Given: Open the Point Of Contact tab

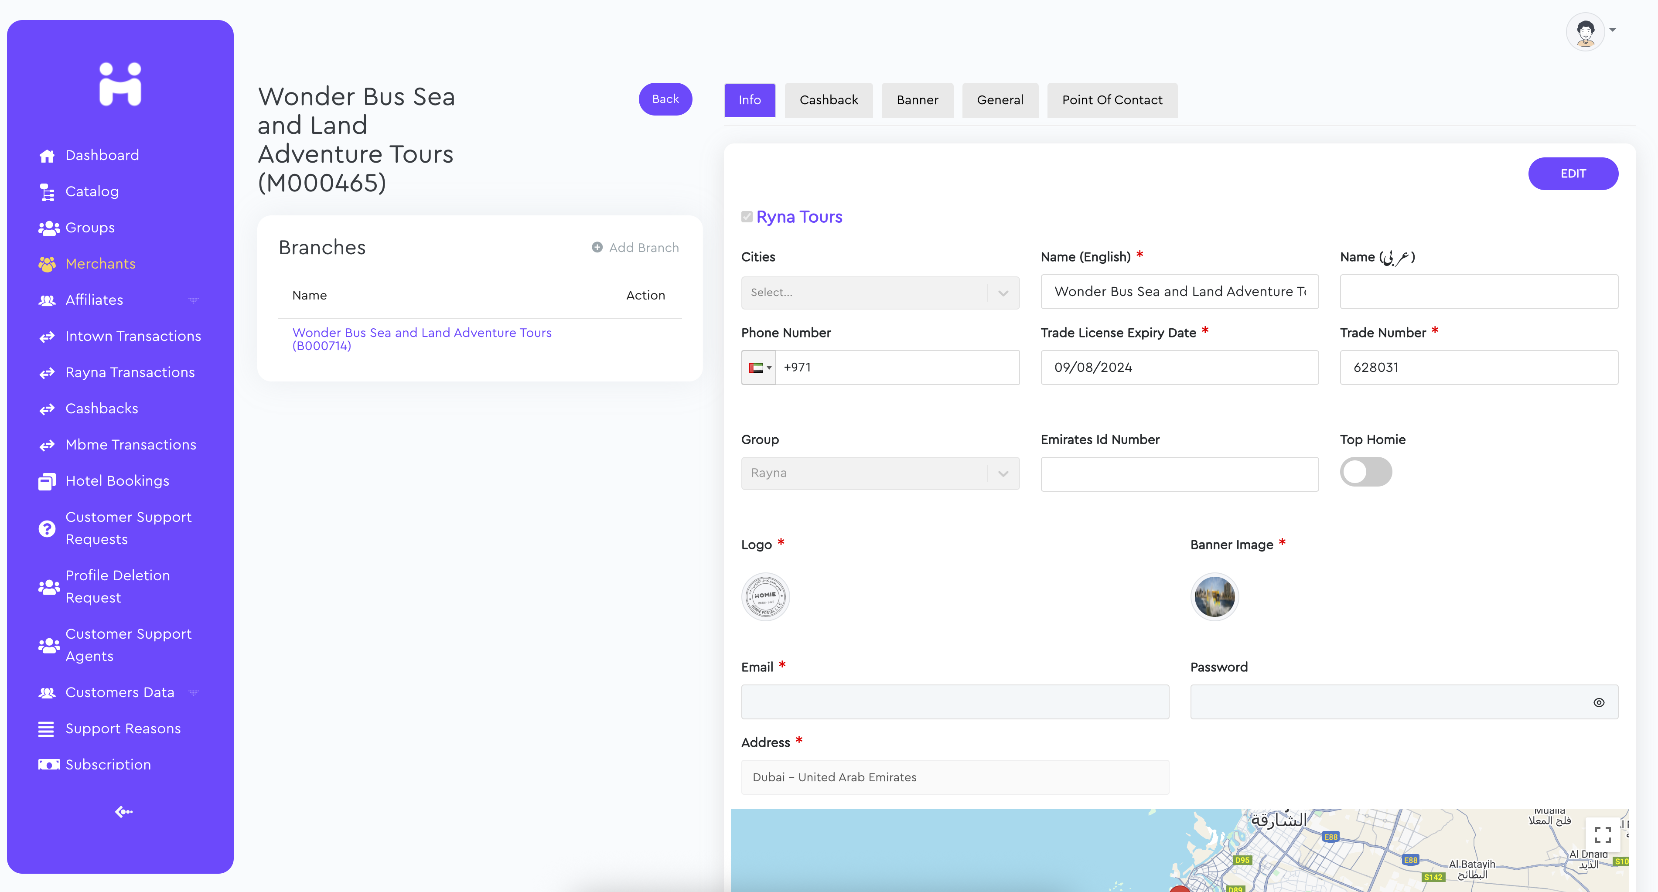Looking at the screenshot, I should click(x=1112, y=100).
